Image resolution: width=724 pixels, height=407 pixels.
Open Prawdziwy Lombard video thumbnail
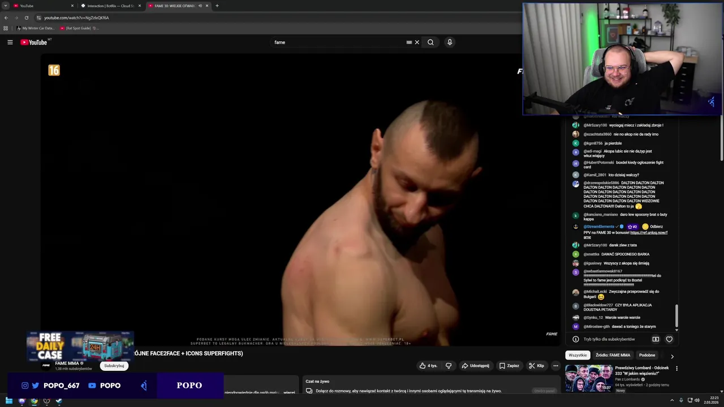click(x=589, y=378)
